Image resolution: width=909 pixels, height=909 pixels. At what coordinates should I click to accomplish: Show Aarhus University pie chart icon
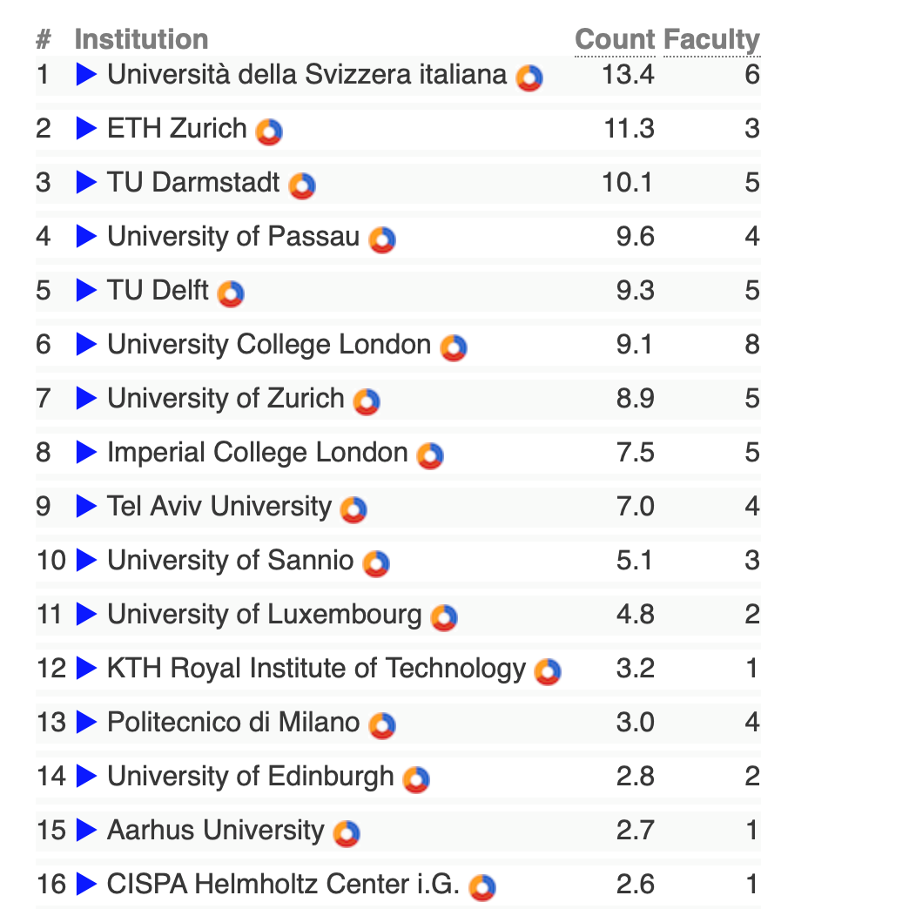(347, 833)
